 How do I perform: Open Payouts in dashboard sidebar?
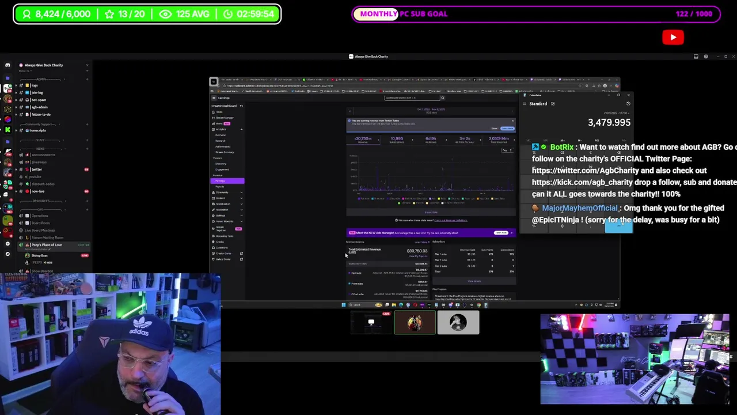tap(220, 187)
